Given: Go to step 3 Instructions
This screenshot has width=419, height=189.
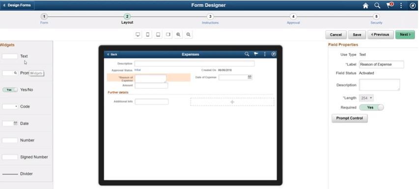Looking at the screenshot, I should pos(210,19).
